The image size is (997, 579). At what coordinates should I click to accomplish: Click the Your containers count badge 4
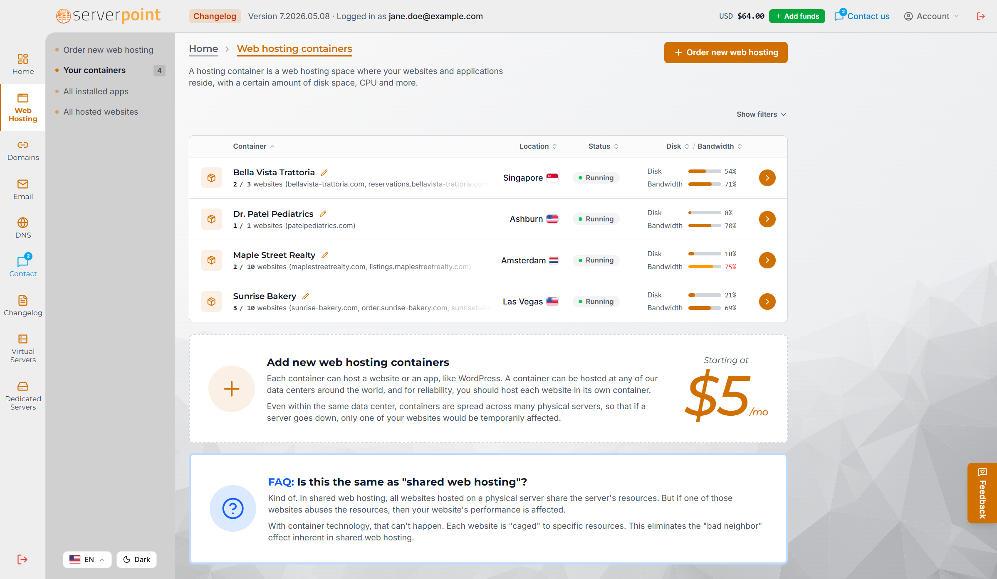pos(159,71)
